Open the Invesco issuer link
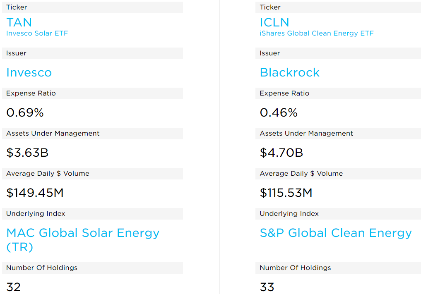The height and width of the screenshot is (294, 421). click(29, 73)
